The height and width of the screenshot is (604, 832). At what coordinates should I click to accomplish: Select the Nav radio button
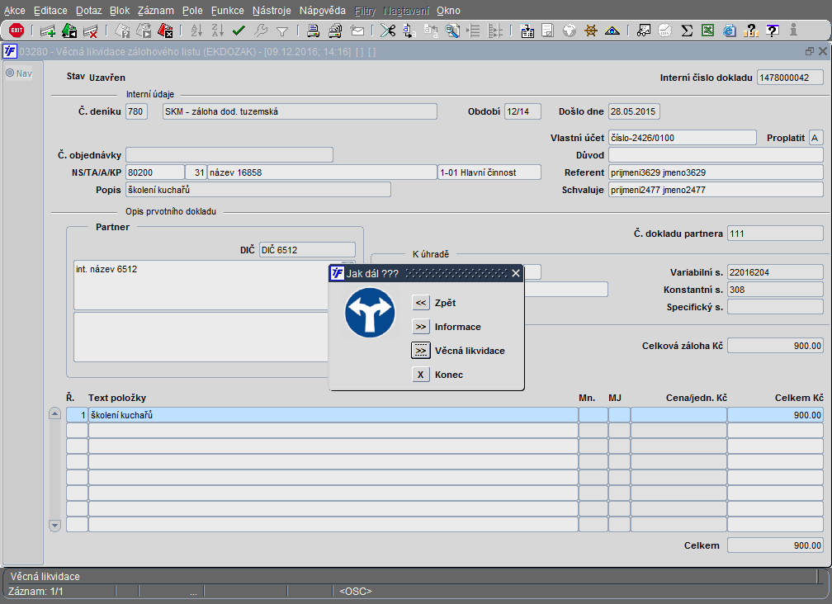point(10,73)
